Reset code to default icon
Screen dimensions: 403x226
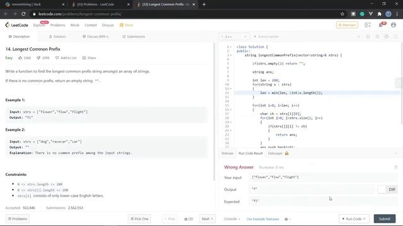tap(377, 36)
